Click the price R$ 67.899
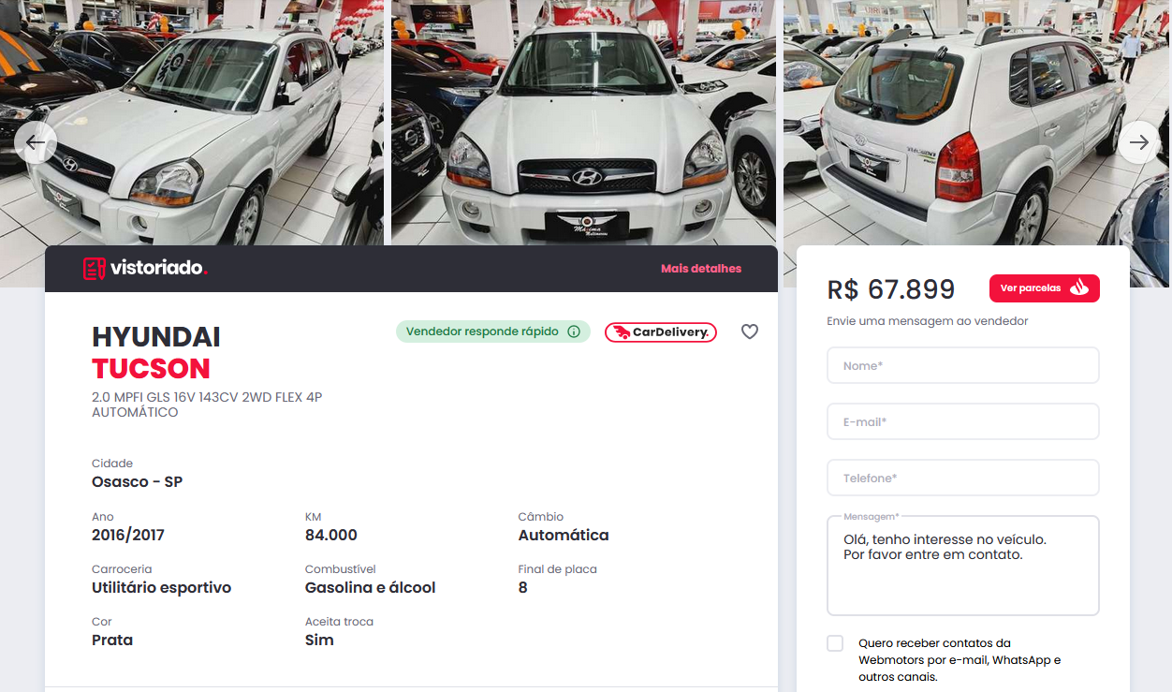Viewport: 1172px width, 692px height. (x=891, y=289)
